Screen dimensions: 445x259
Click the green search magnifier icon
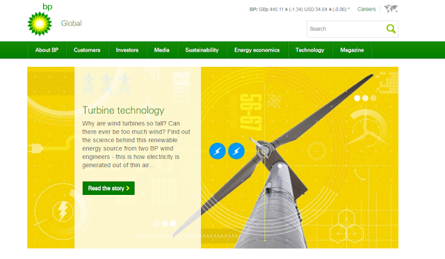pos(391,29)
